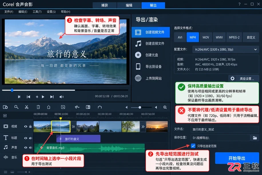Click the transition after the tree clip
The width and height of the screenshot is (262, 175).
pos(143,127)
